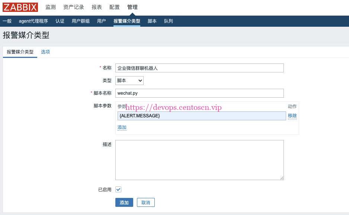
Task: Open the 资产记录 (Inventory) menu
Action: (x=73, y=7)
